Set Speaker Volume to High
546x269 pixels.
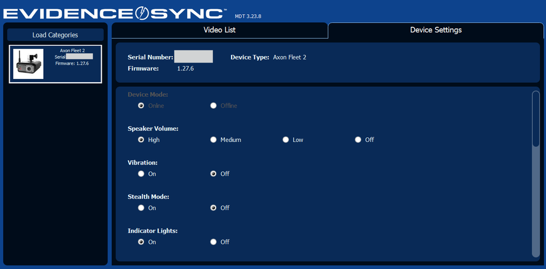point(141,140)
